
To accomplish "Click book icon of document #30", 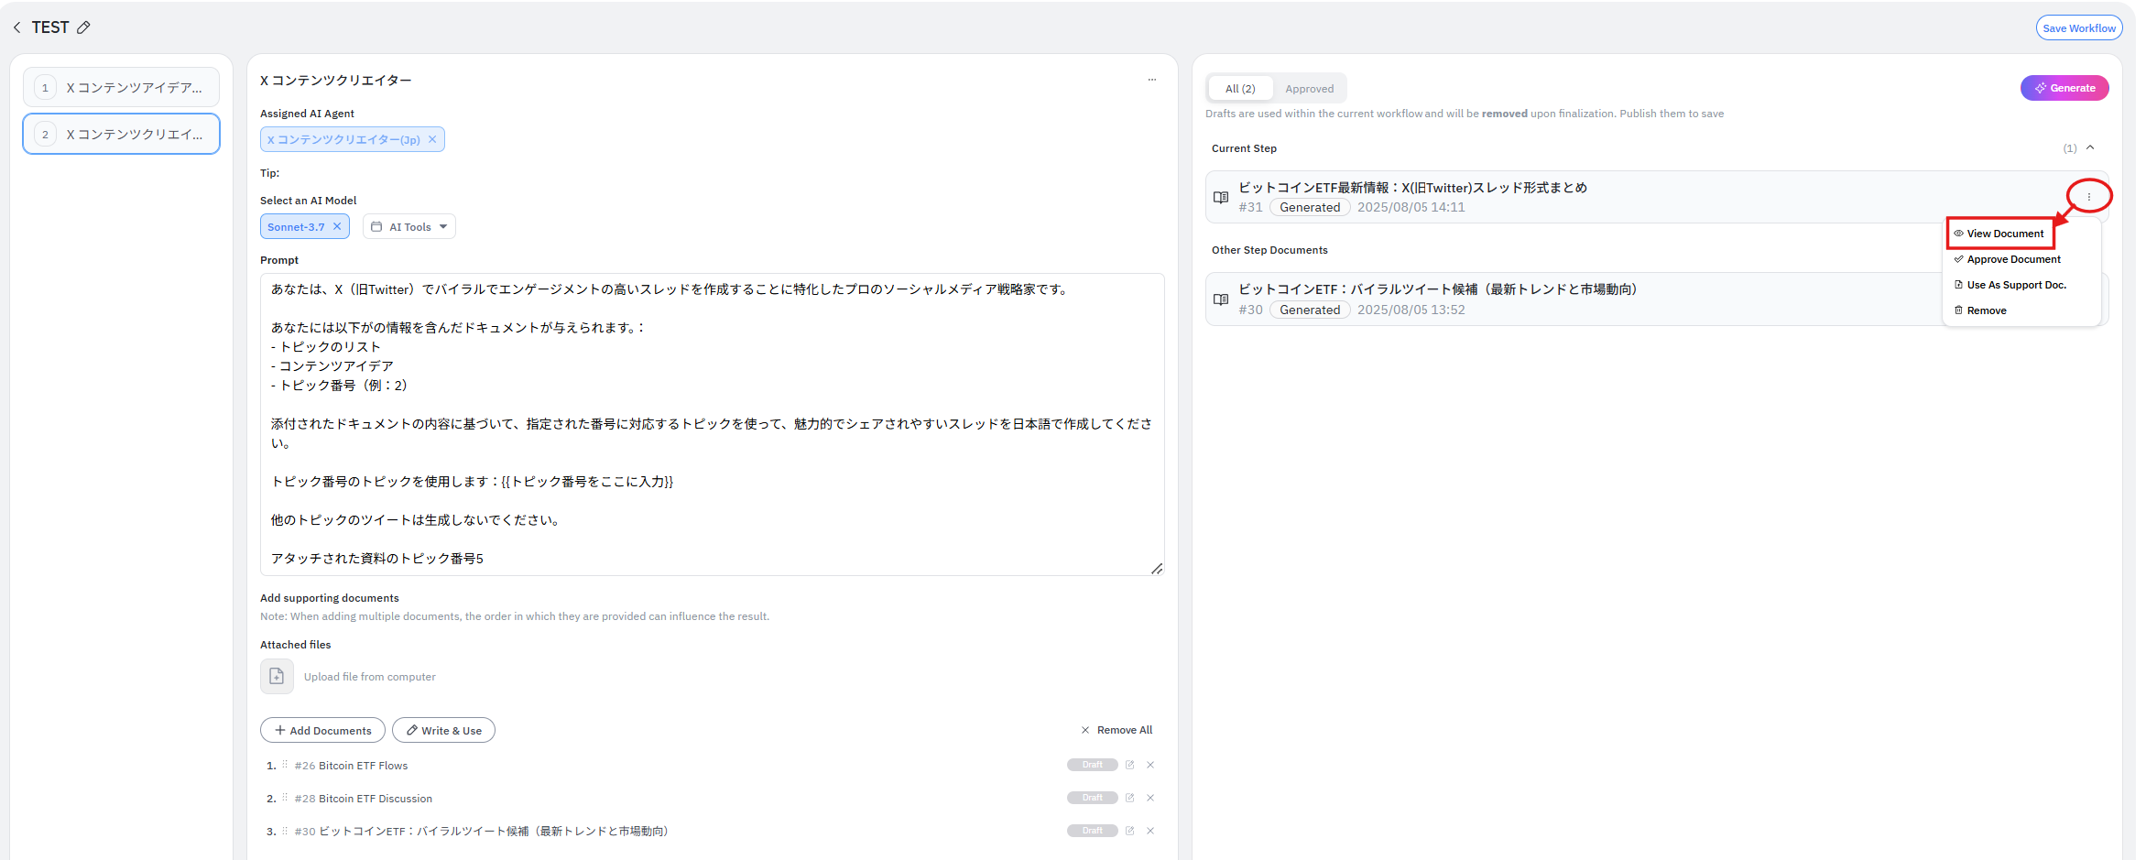I will (1221, 299).
